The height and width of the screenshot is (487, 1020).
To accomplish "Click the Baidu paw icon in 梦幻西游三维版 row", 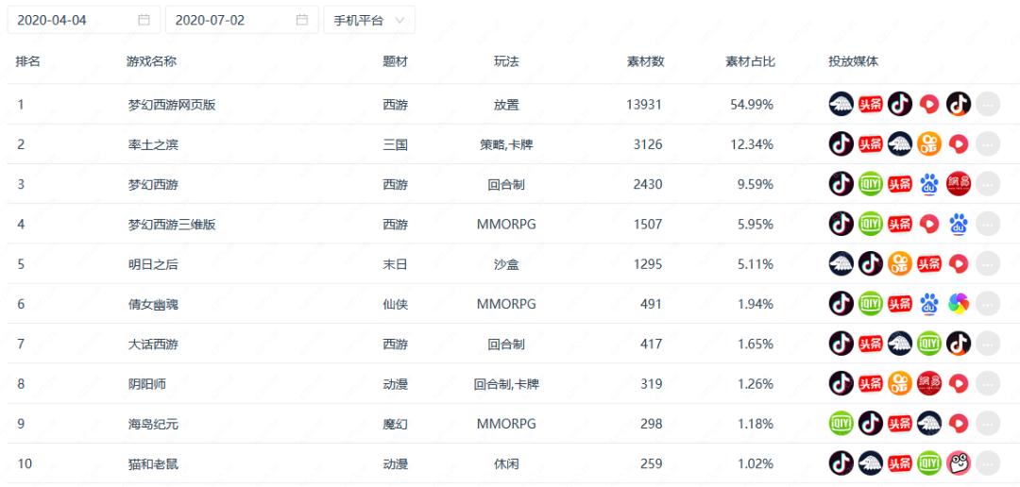I will click(x=959, y=224).
